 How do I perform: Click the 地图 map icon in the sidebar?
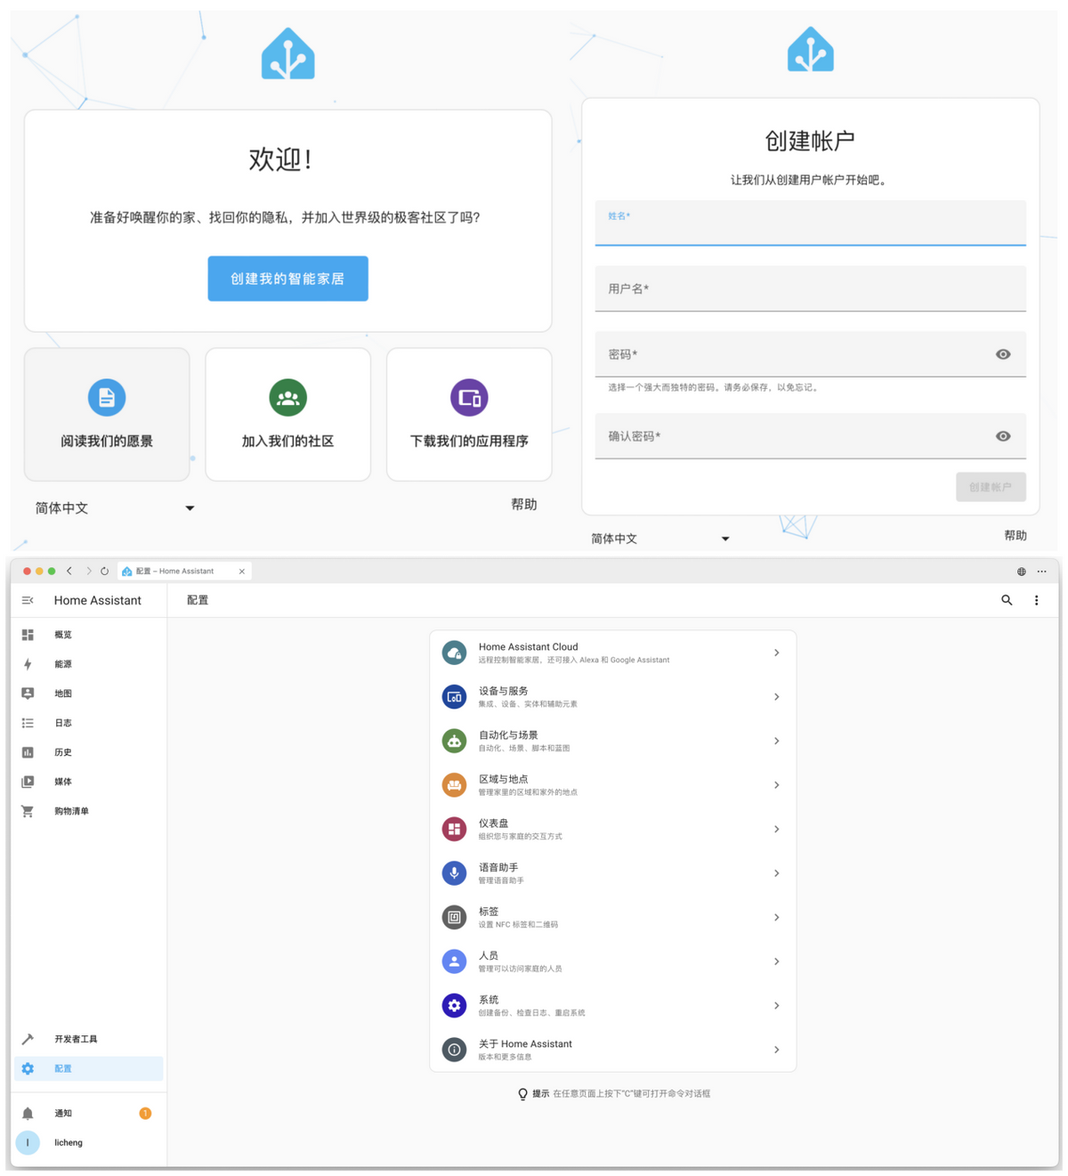tap(28, 693)
